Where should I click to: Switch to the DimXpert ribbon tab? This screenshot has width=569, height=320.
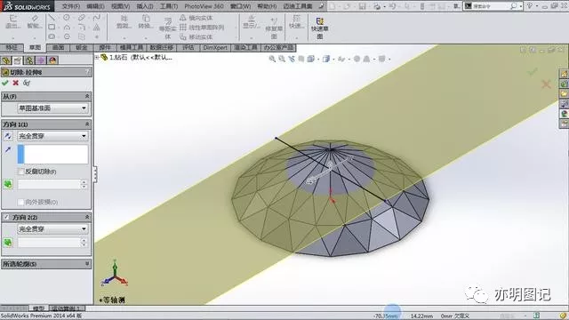click(215, 47)
